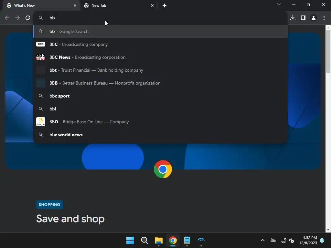Screen dimensions: 331x248
Task: Click the Chrome taskbar icon
Action: coord(173,240)
